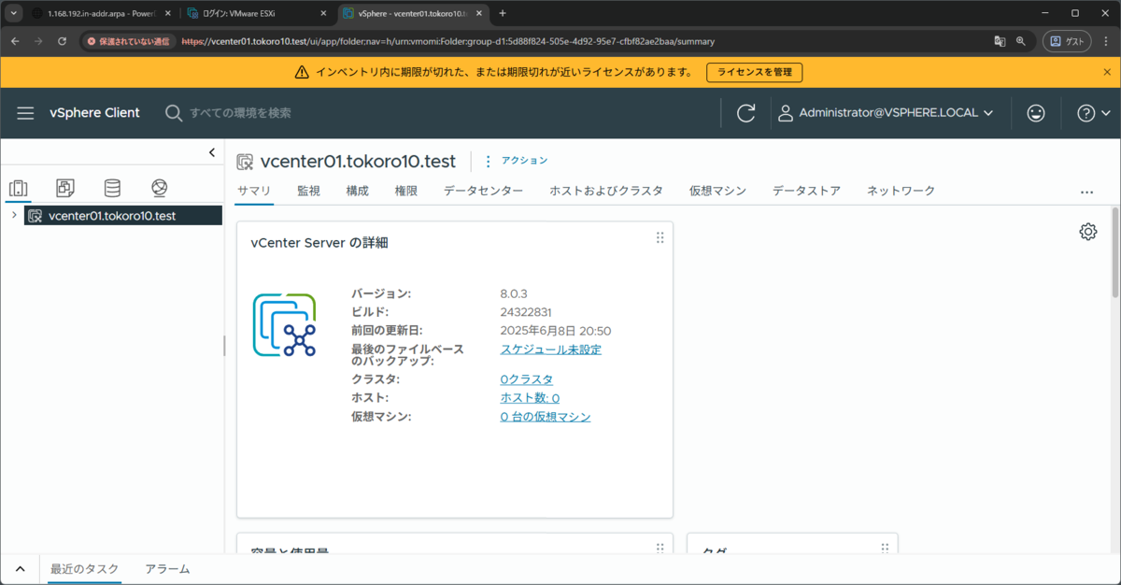Screen dimensions: 1121x585
Task: Switch to the 仮想マシン tab
Action: (x=717, y=191)
